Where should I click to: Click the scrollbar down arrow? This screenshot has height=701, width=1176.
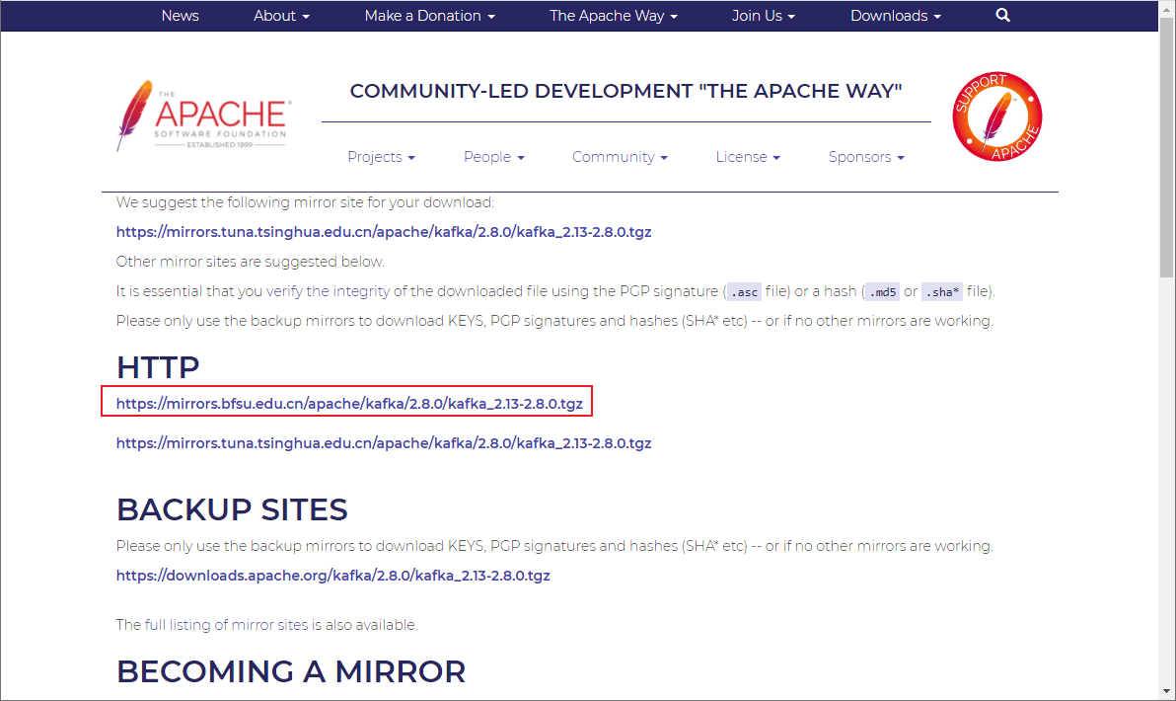(x=1166, y=691)
